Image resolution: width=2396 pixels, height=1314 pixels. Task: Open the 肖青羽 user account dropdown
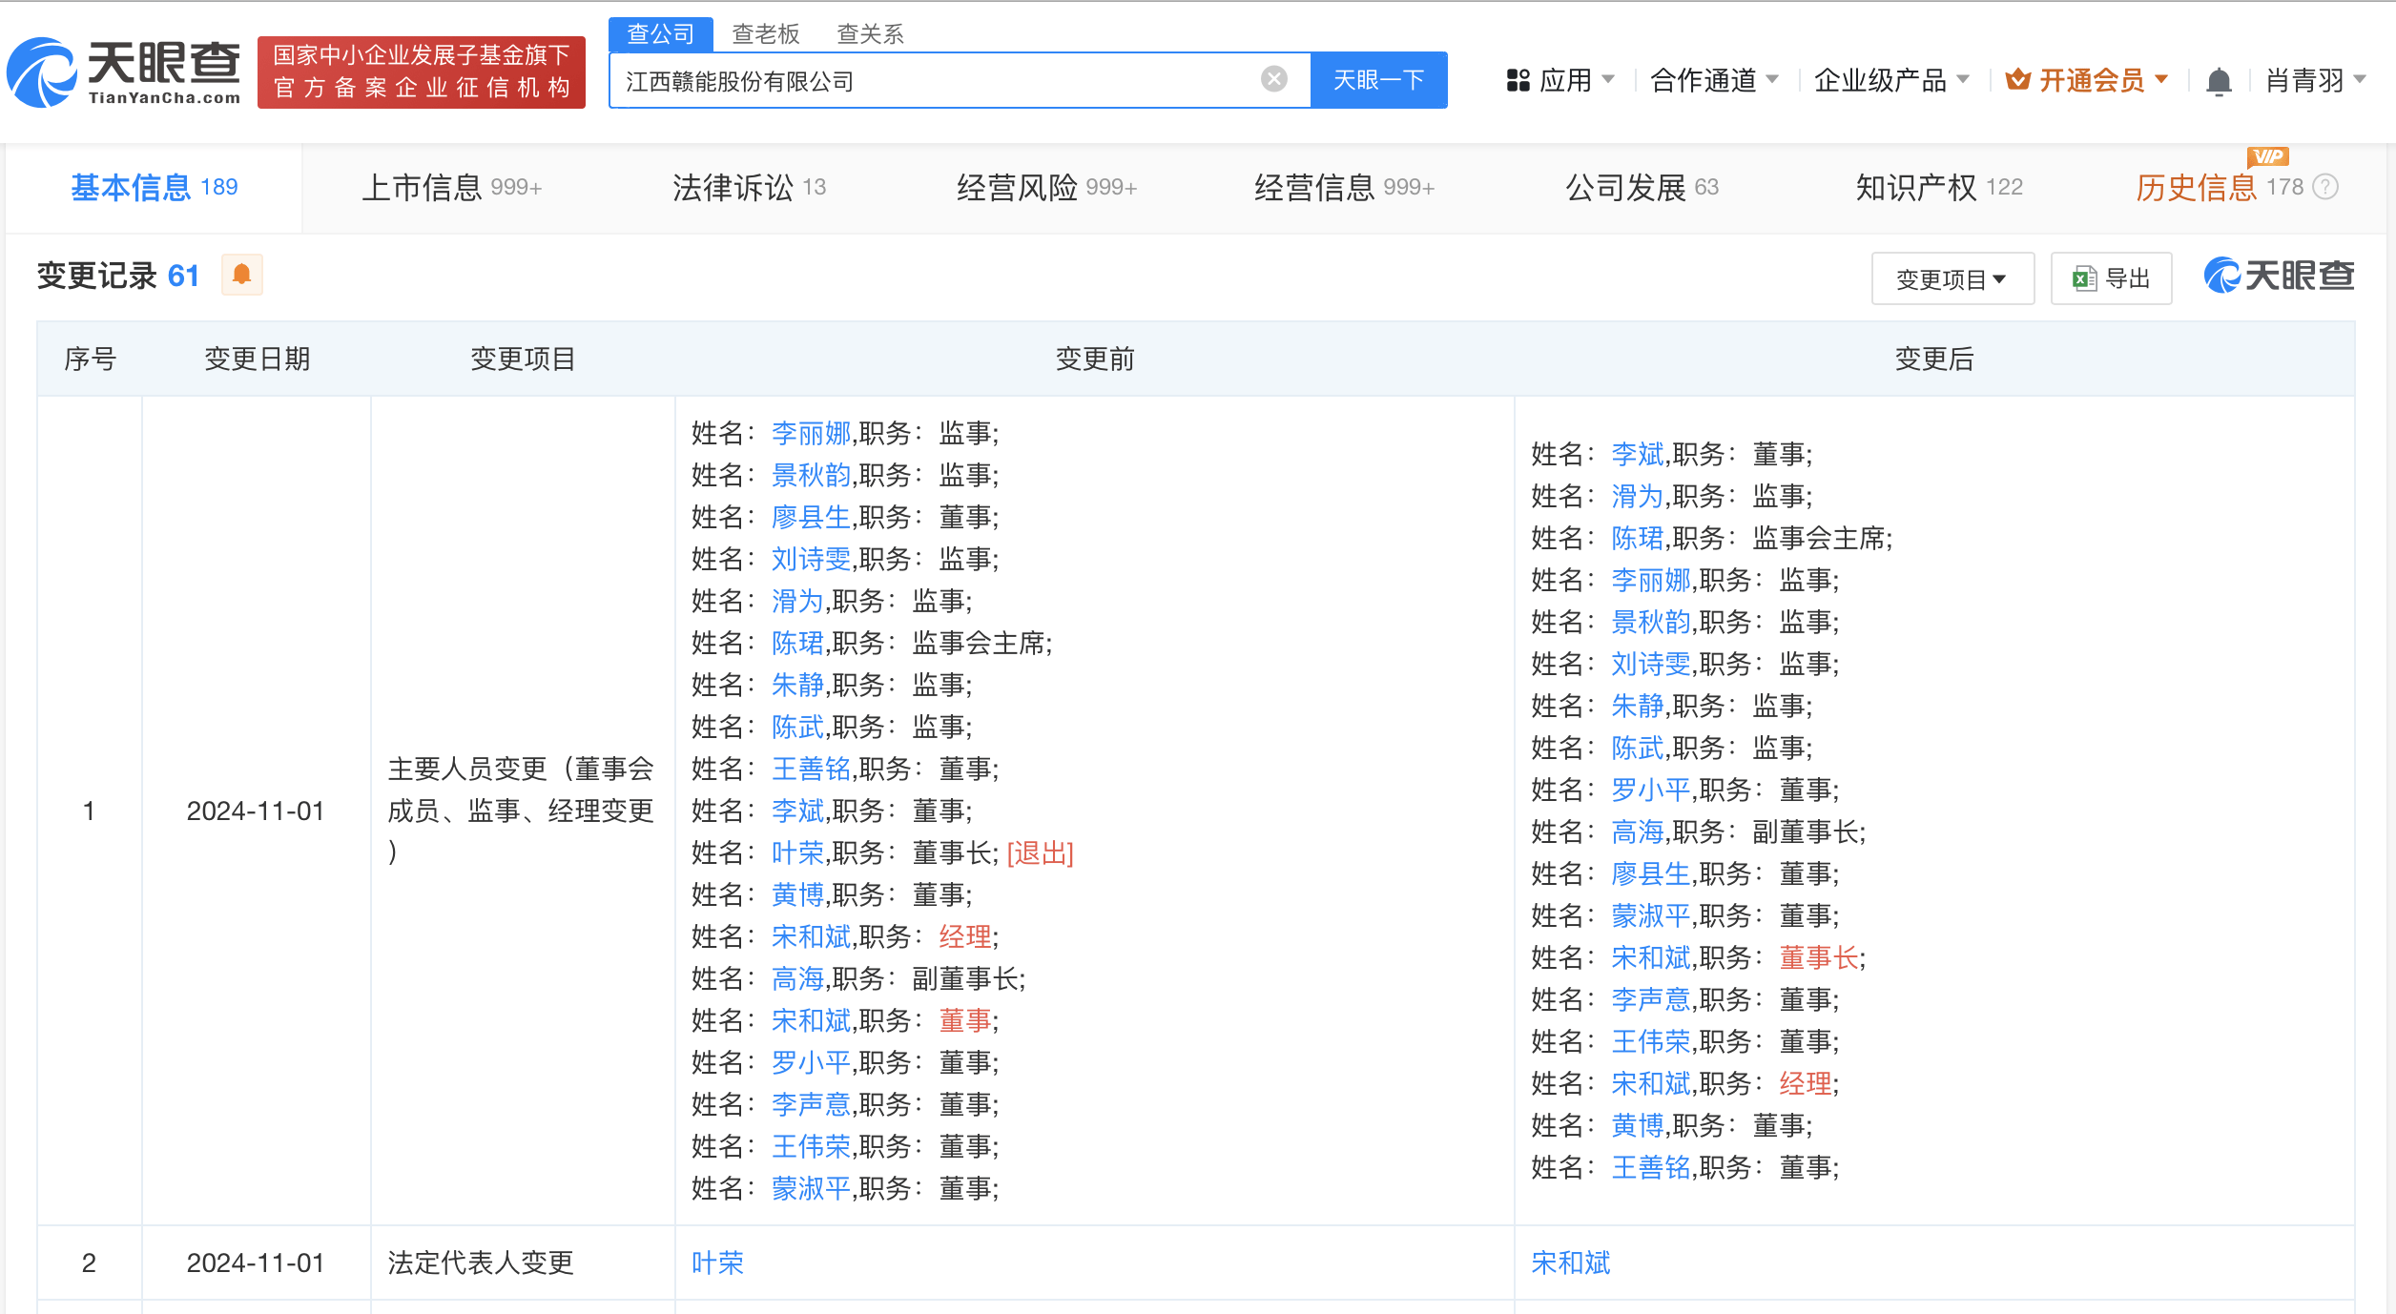[2316, 80]
